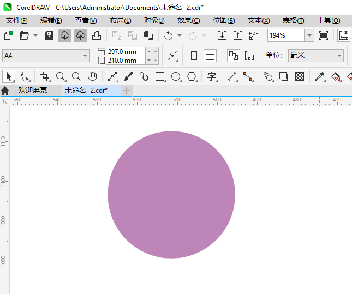
Task: Click the Import icon
Action: point(222,35)
